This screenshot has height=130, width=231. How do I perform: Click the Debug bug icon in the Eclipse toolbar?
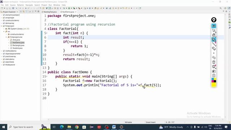[x=64, y=8]
